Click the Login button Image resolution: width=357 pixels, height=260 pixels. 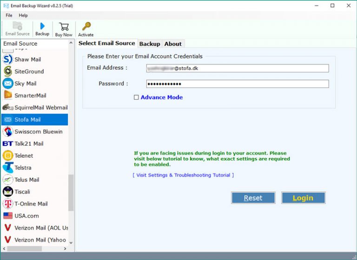click(x=303, y=198)
